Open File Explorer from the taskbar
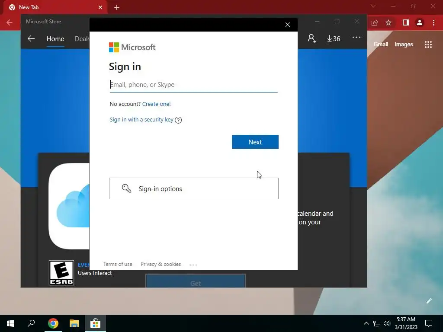Image resolution: width=443 pixels, height=332 pixels. point(74,323)
